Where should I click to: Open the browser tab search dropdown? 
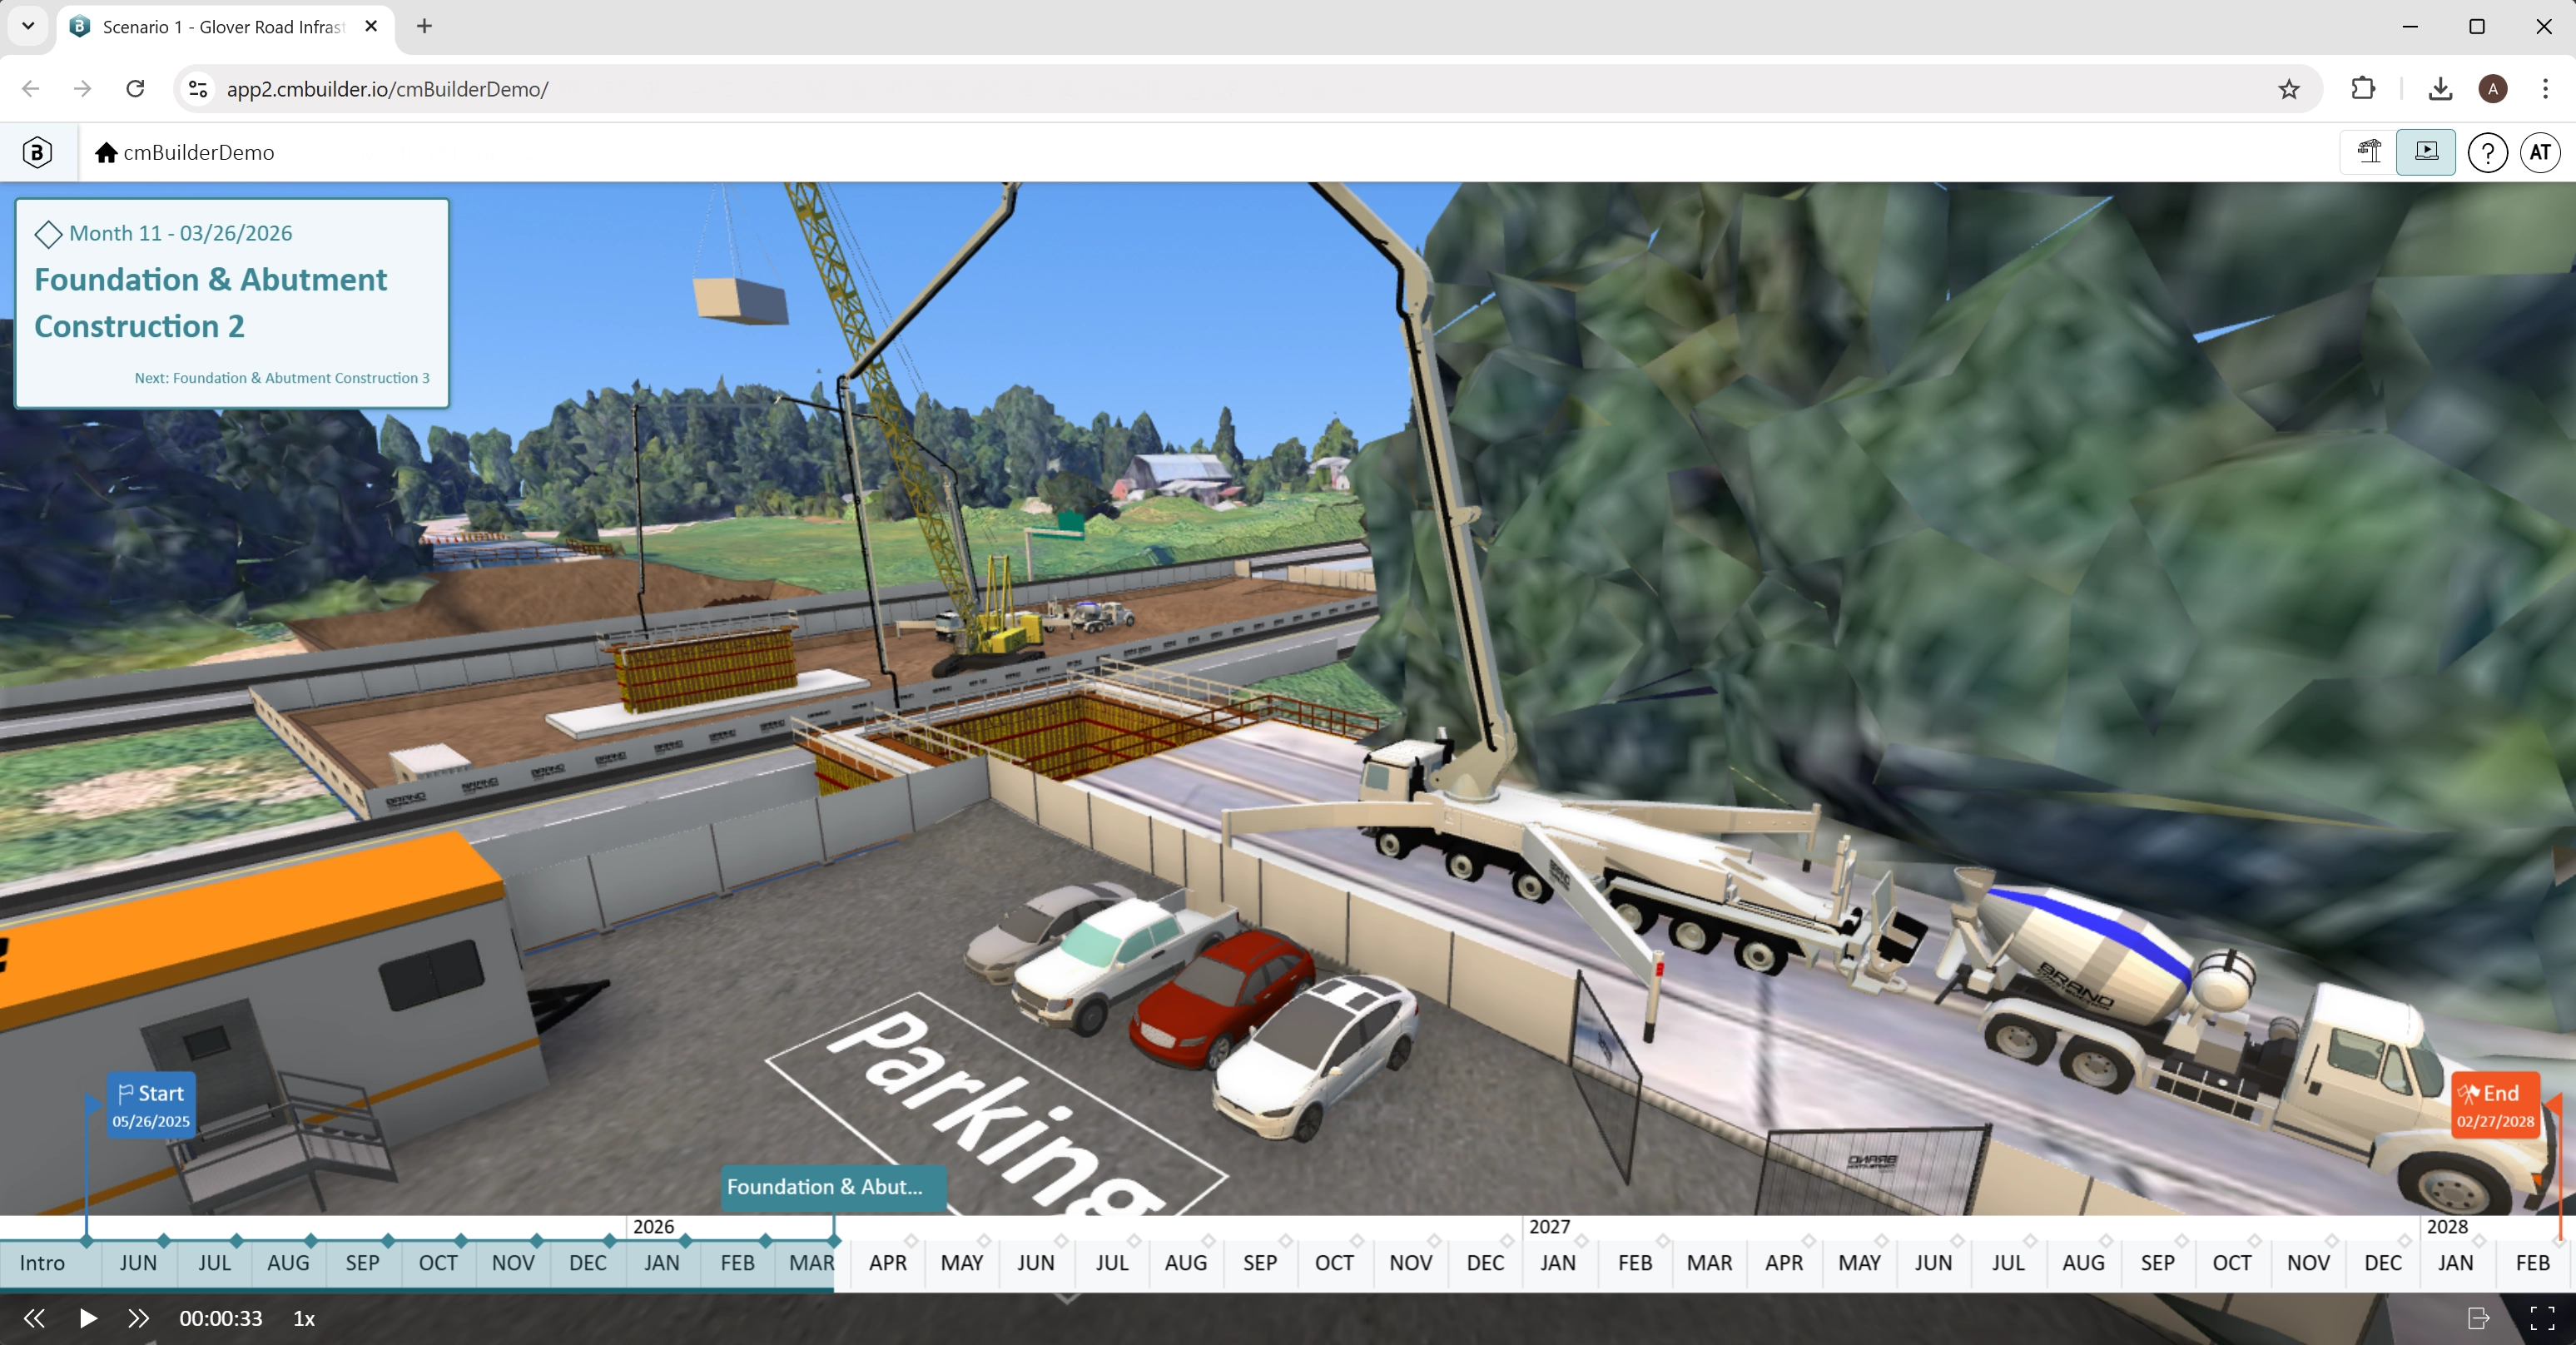(28, 26)
